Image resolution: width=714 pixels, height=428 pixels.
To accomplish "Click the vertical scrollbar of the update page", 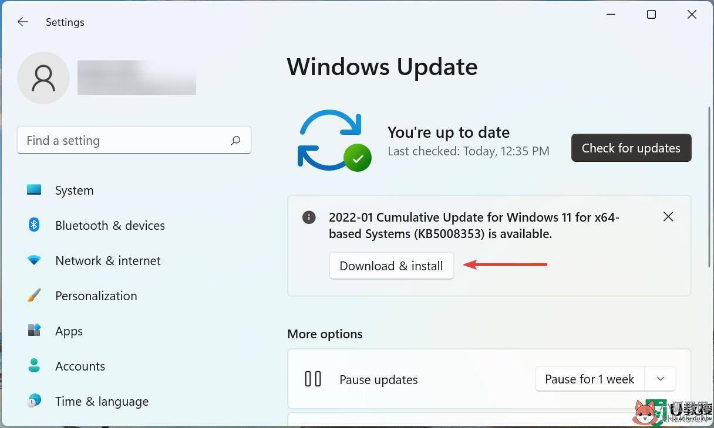I will (x=709, y=186).
